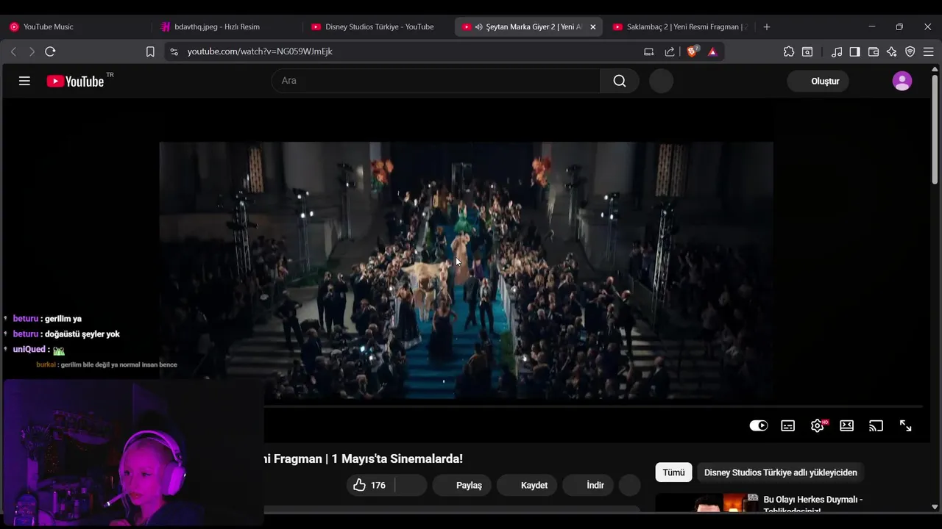This screenshot has width=942, height=529.
Task: Click the Oluştur create button
Action: pyautogui.click(x=818, y=81)
